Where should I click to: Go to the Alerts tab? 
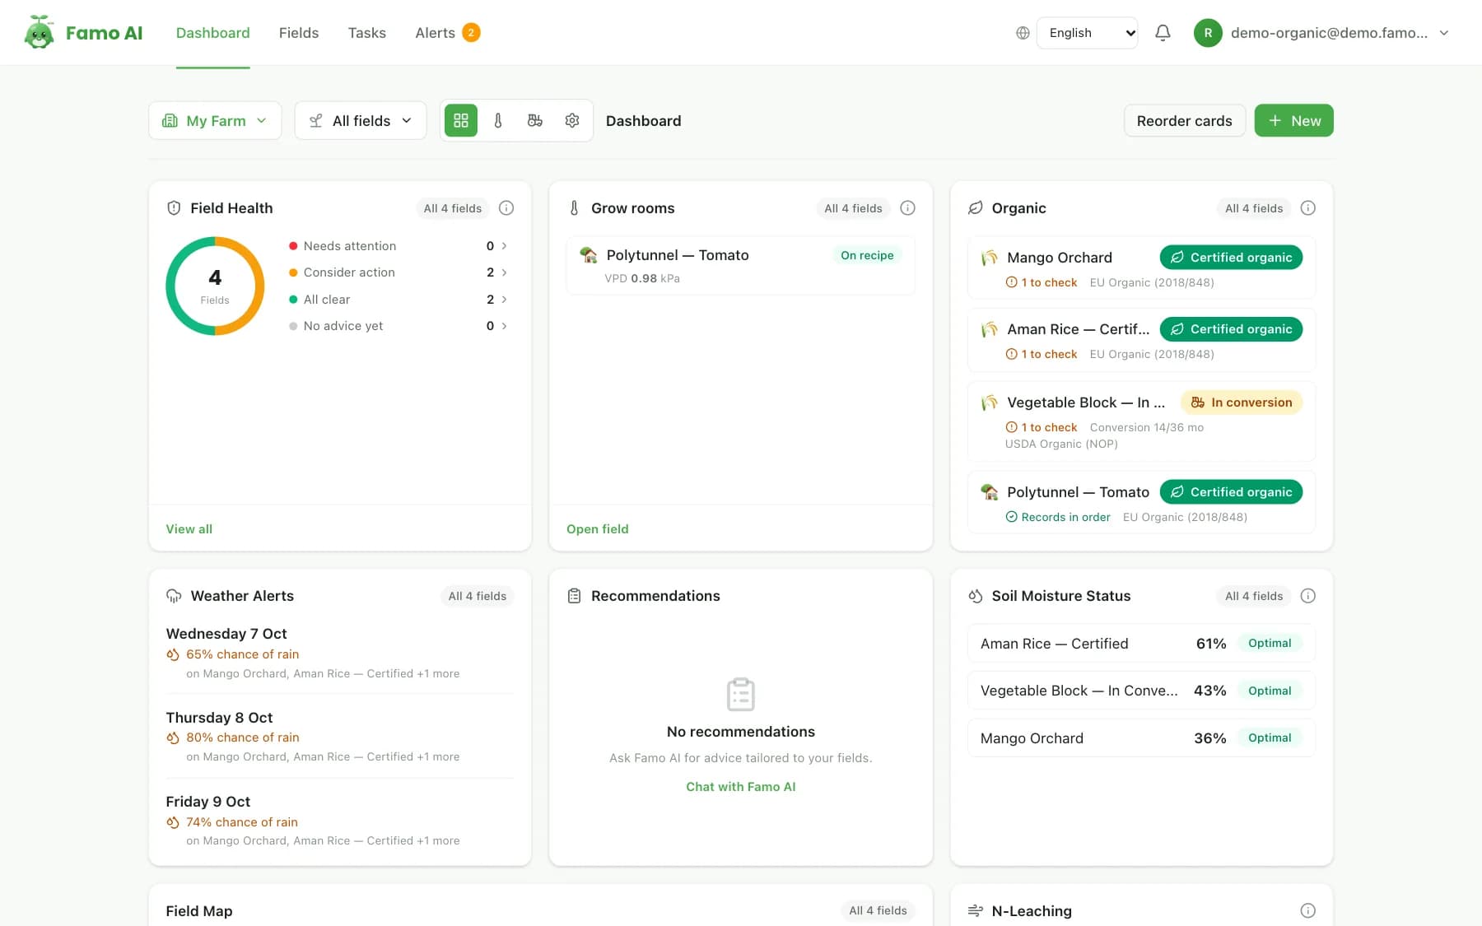coord(447,33)
